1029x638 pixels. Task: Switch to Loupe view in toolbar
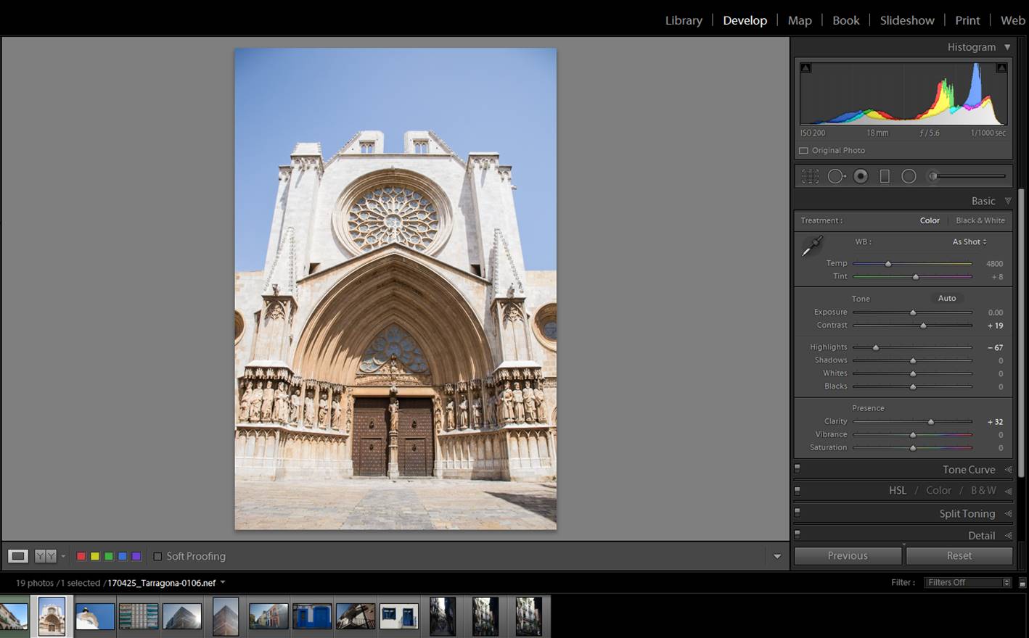point(18,556)
